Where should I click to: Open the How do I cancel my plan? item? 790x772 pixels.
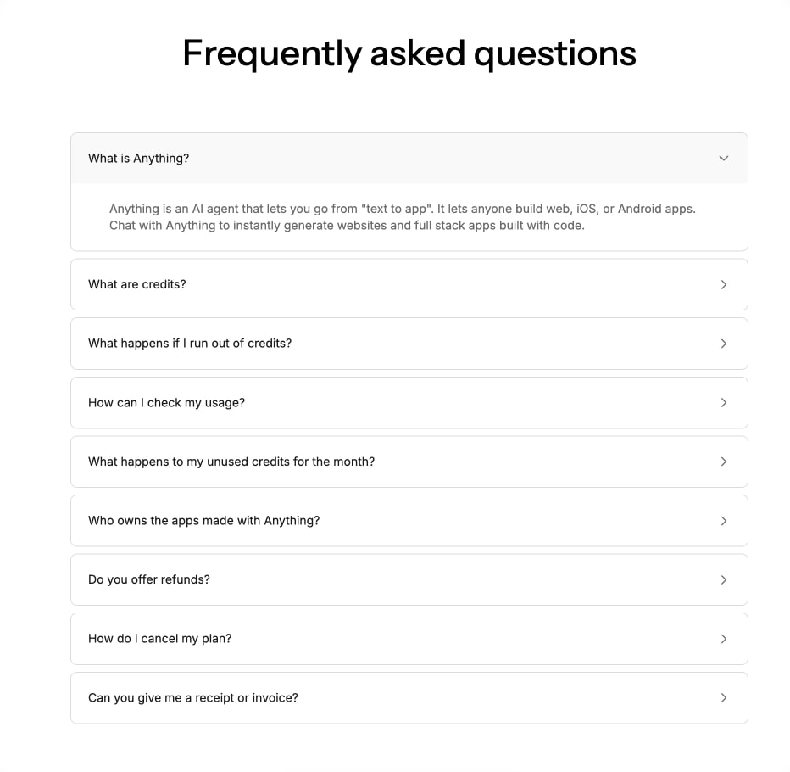[x=409, y=638]
